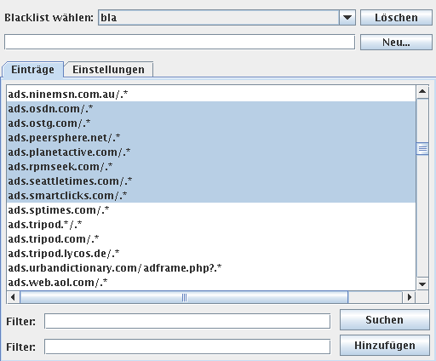Open the Blacklist wählen dropdown arrow
This screenshot has height=361, width=436.
[x=347, y=18]
